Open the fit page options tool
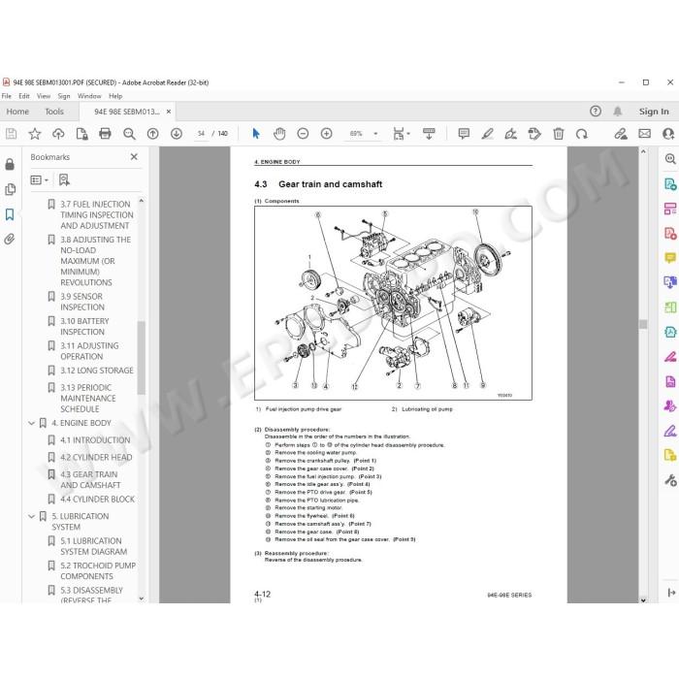 pos(401,134)
